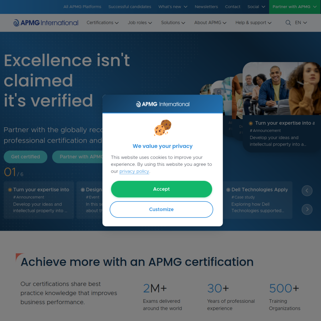321x321 pixels.
Task: Select 'Turn your expertise into' slide card at bottom left
Action: tap(39, 200)
